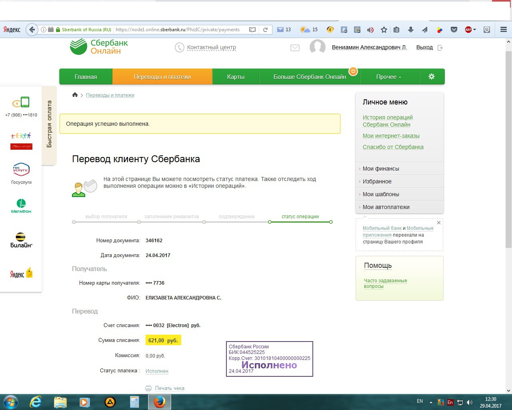The image size is (512, 410).
Task: Open user name Вениамин Александрович Л.
Action: pos(369,47)
